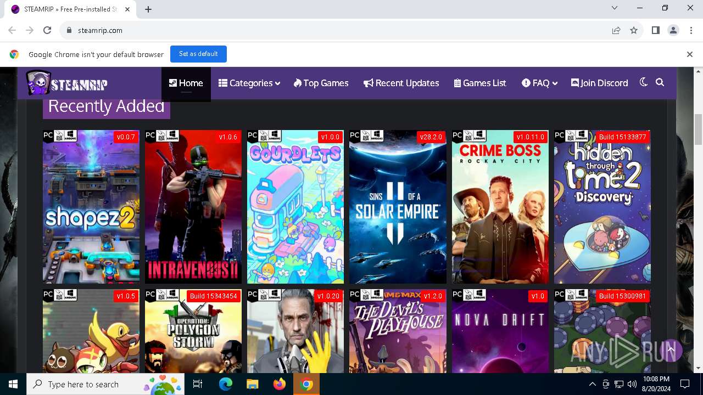Click the taskbar search box
Screen dimensions: 703x395
point(106,384)
